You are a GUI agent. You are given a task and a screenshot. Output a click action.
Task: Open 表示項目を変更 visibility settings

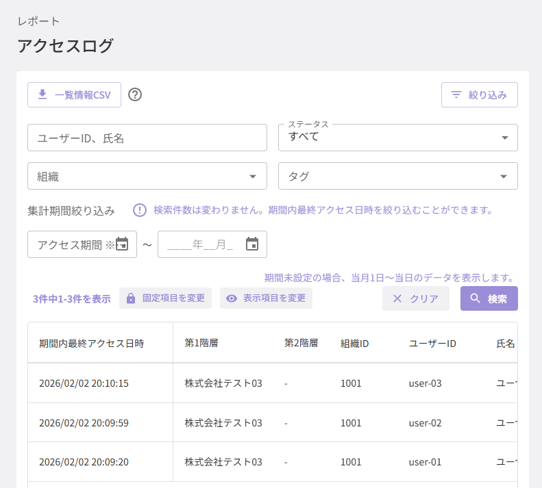pos(266,298)
